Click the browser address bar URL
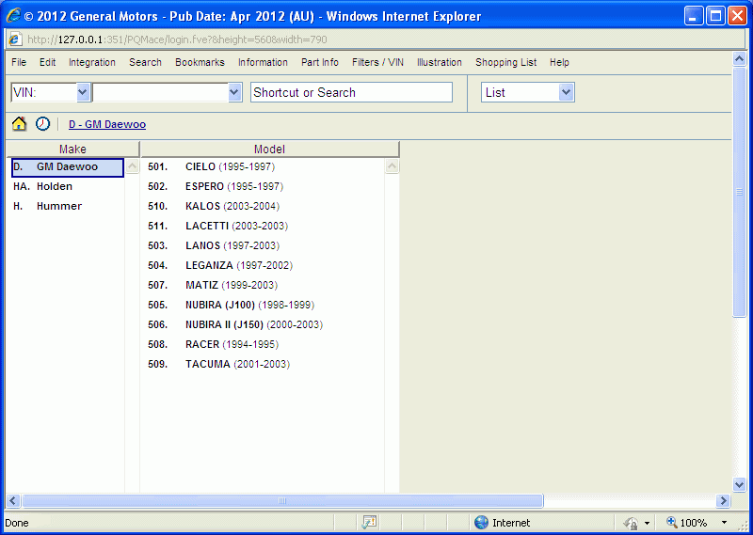 (x=177, y=39)
